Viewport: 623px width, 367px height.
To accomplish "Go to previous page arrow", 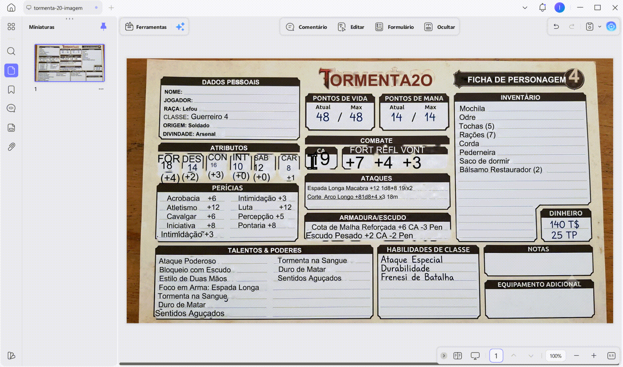I will (x=514, y=356).
